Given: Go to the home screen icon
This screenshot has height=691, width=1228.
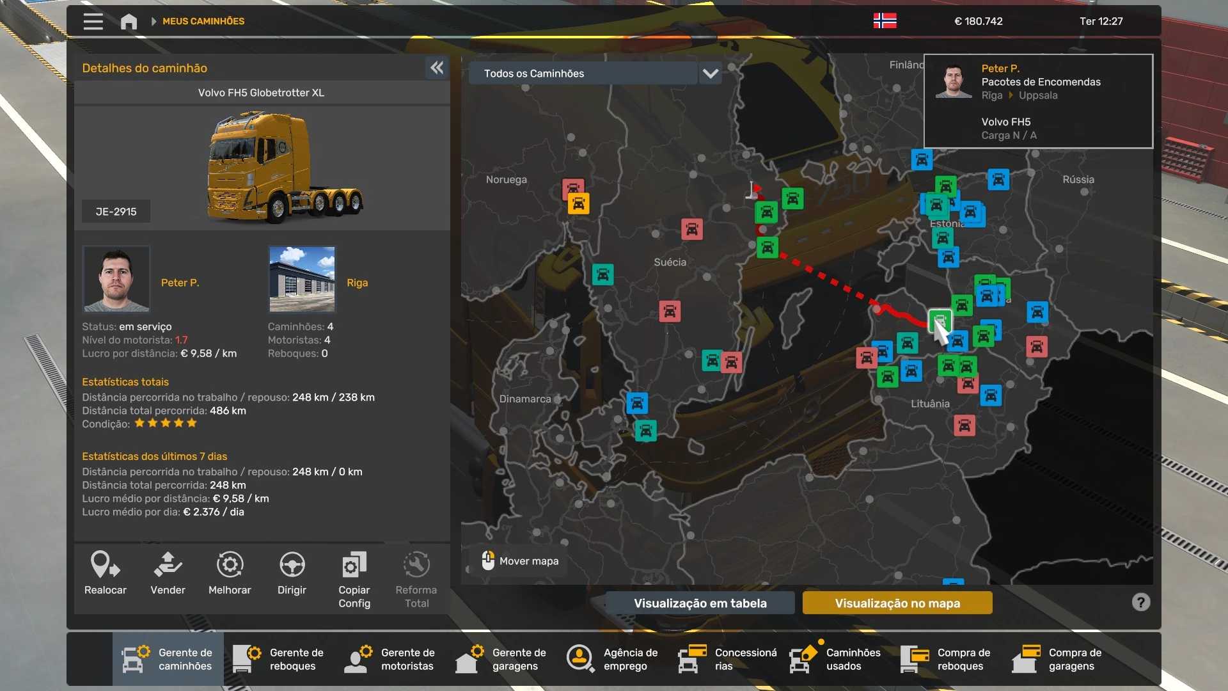Looking at the screenshot, I should point(129,21).
